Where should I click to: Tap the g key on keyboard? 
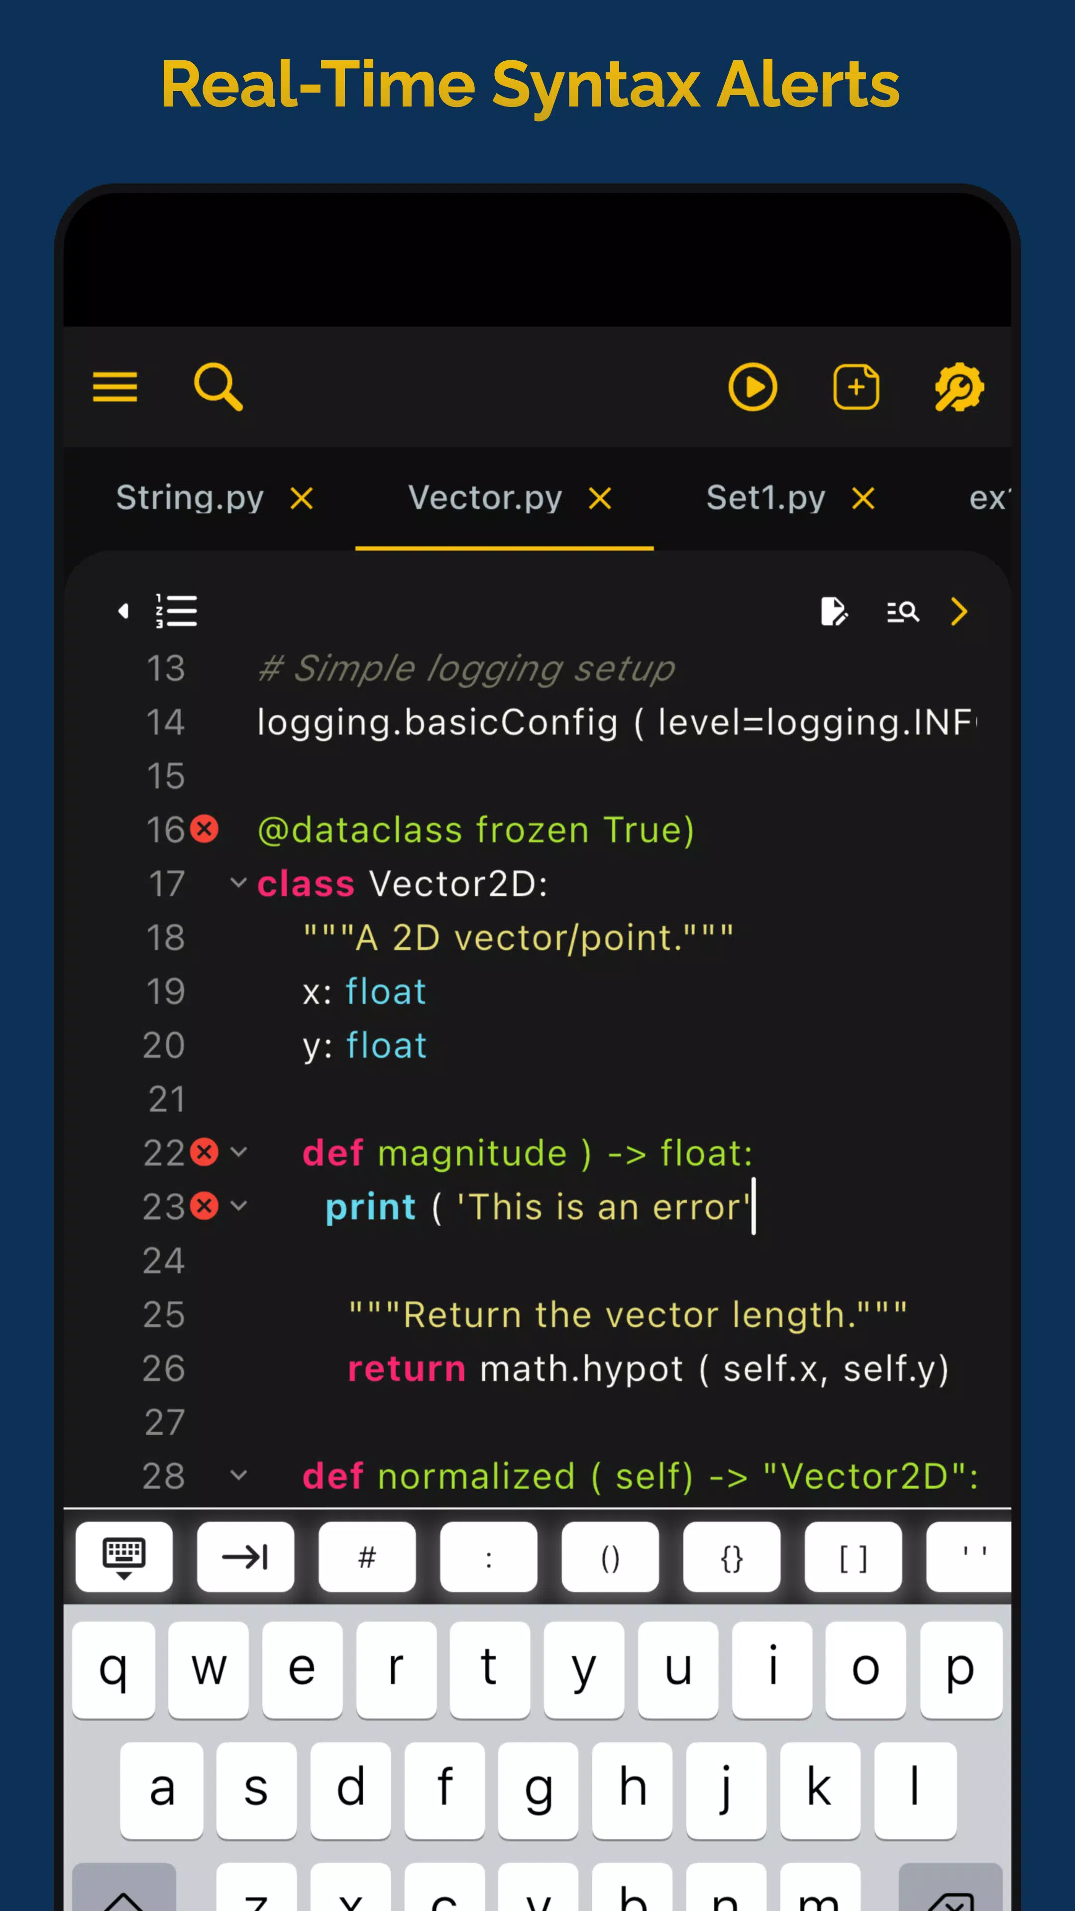[x=538, y=1790]
